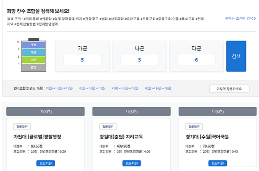Open the 원하는 조건만 검색 link
The width and height of the screenshot is (259, 171).
(x=240, y=18)
